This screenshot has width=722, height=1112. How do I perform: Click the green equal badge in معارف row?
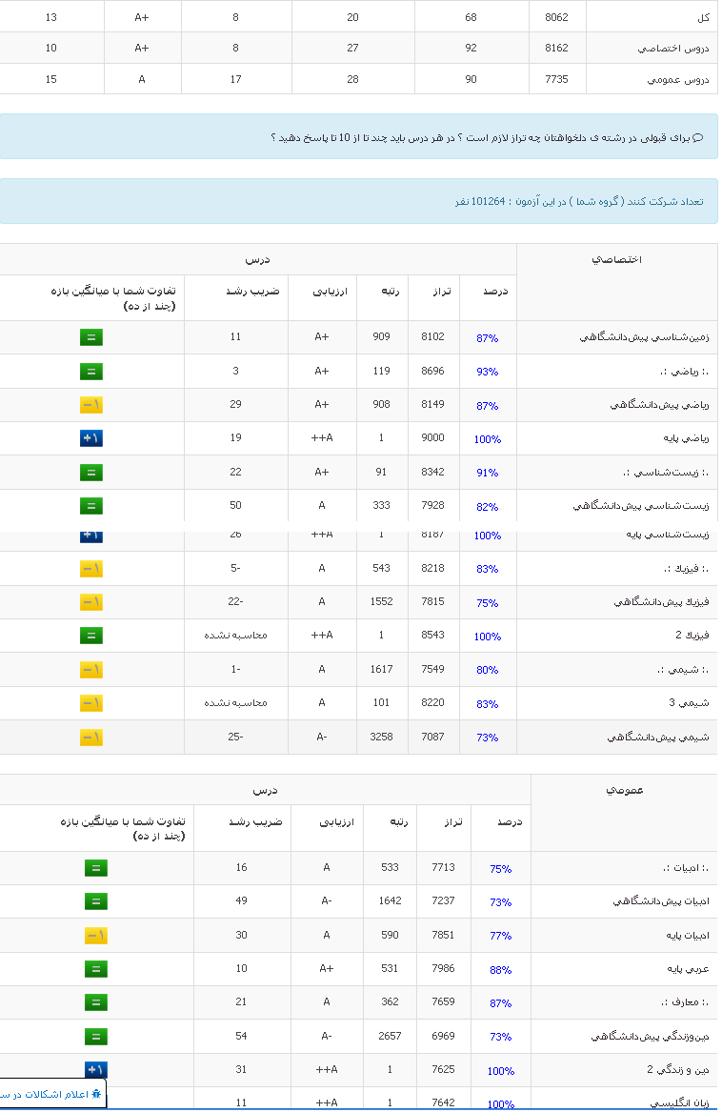[x=96, y=1002]
